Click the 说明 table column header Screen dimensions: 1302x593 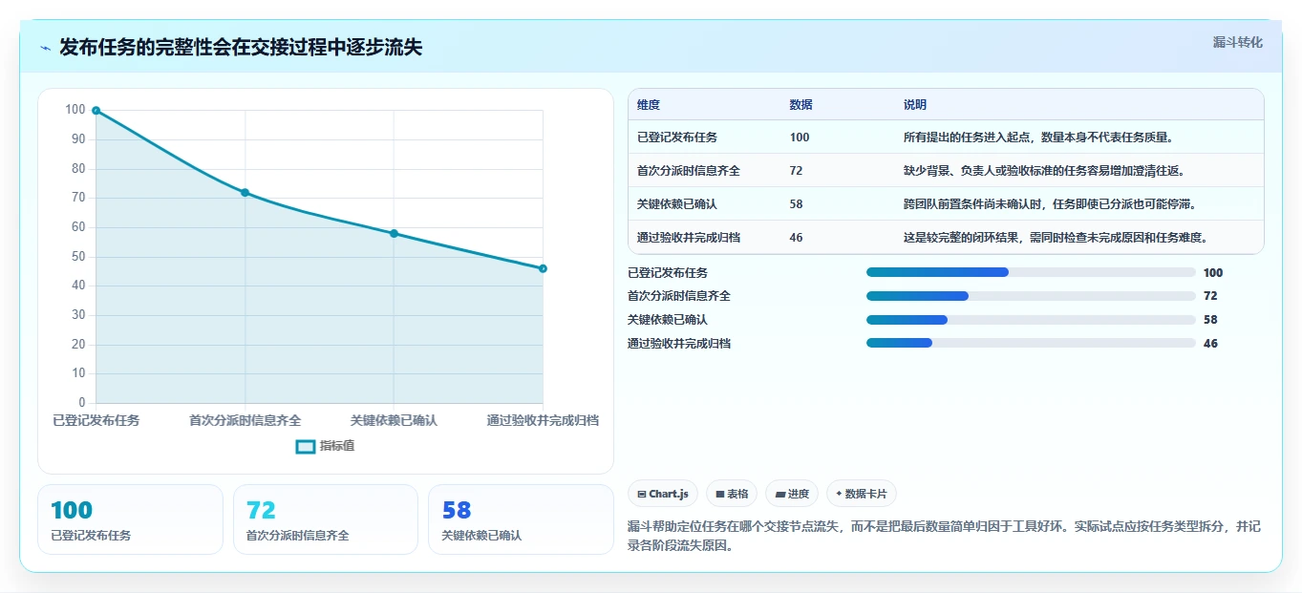click(915, 105)
